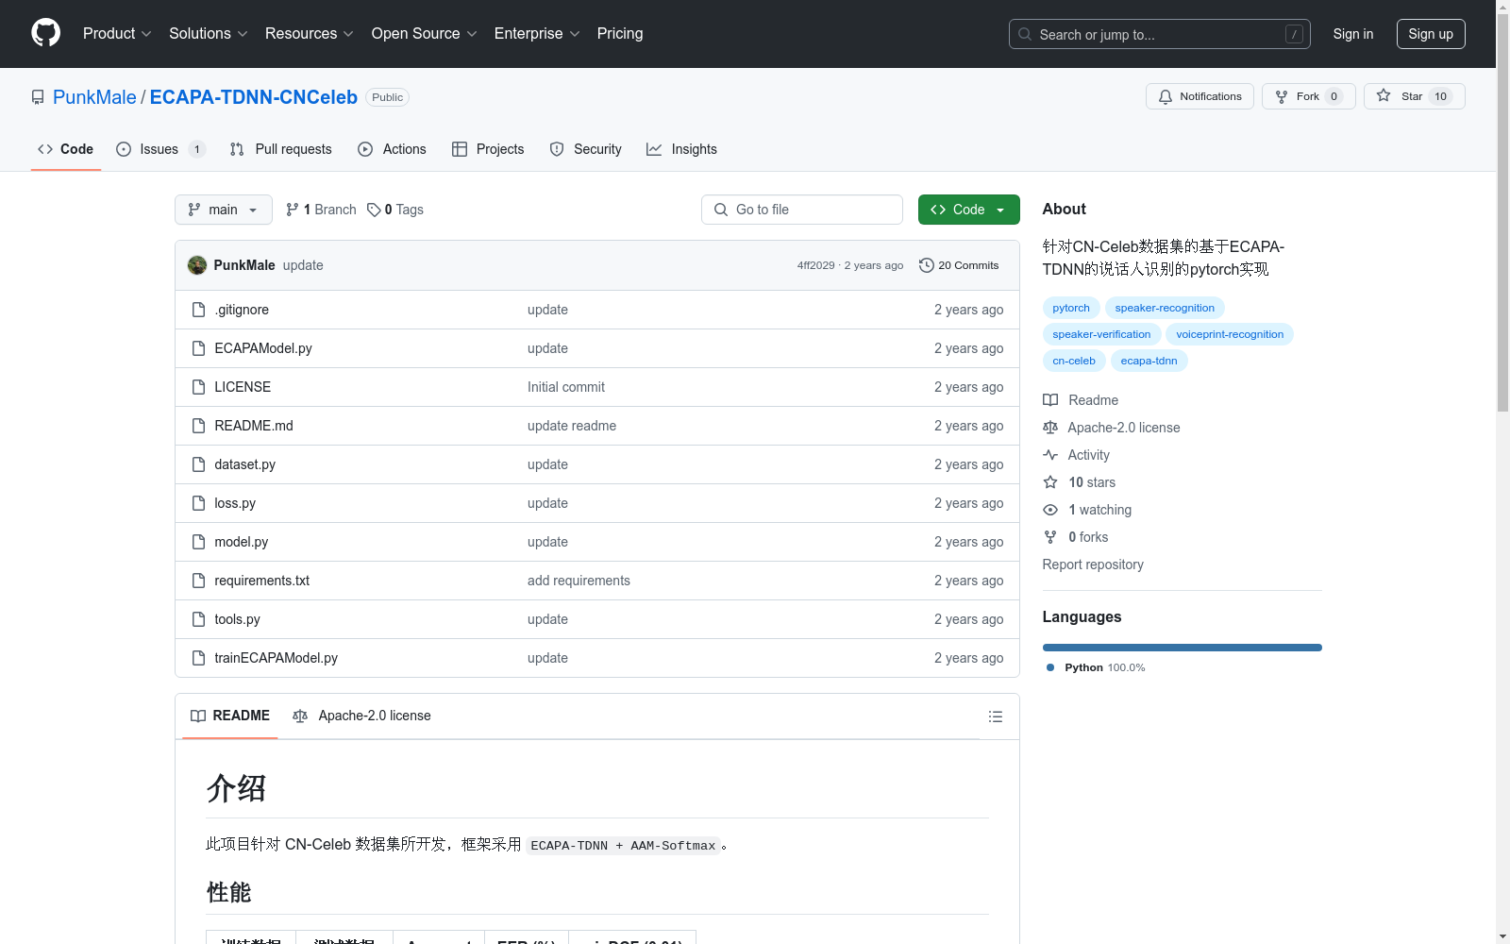Switch to the Issues tab
The image size is (1510, 944).
160,149
